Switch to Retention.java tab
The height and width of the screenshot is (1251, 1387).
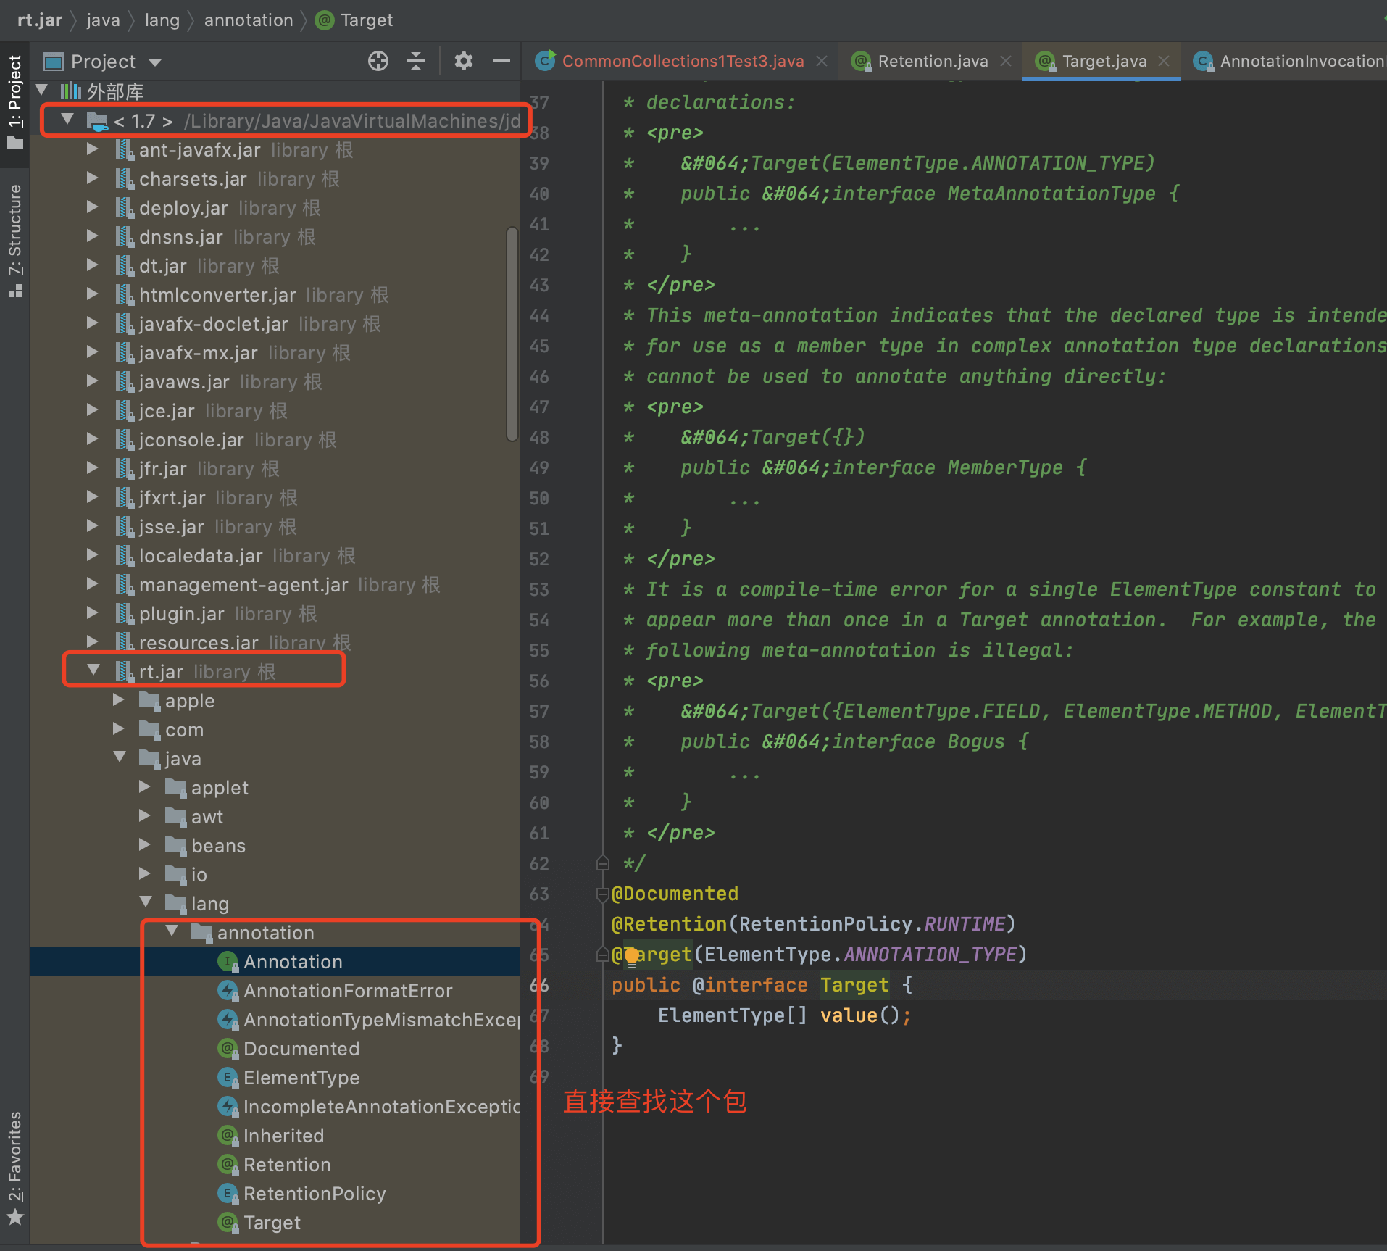click(x=933, y=62)
